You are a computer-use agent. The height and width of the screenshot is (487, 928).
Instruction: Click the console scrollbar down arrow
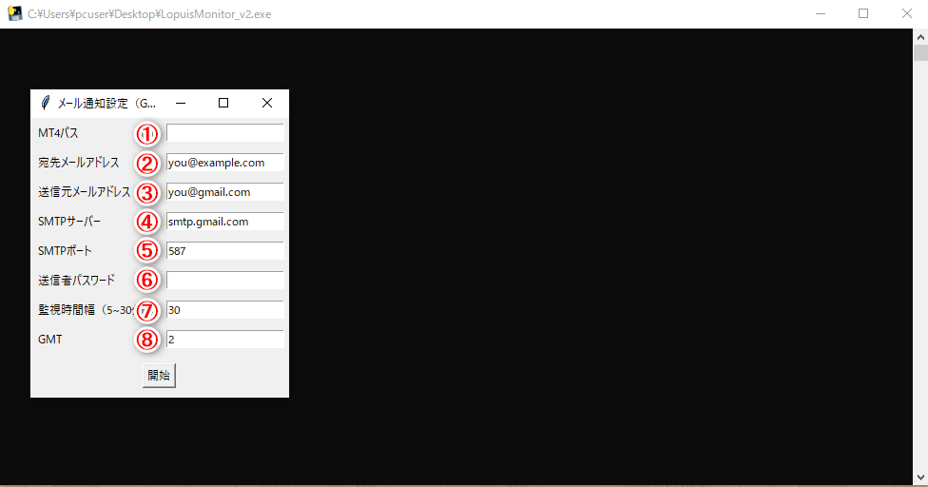pyautogui.click(x=920, y=477)
